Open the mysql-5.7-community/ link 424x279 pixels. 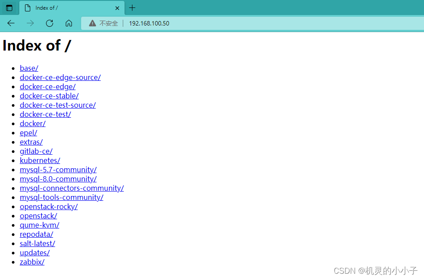click(58, 170)
